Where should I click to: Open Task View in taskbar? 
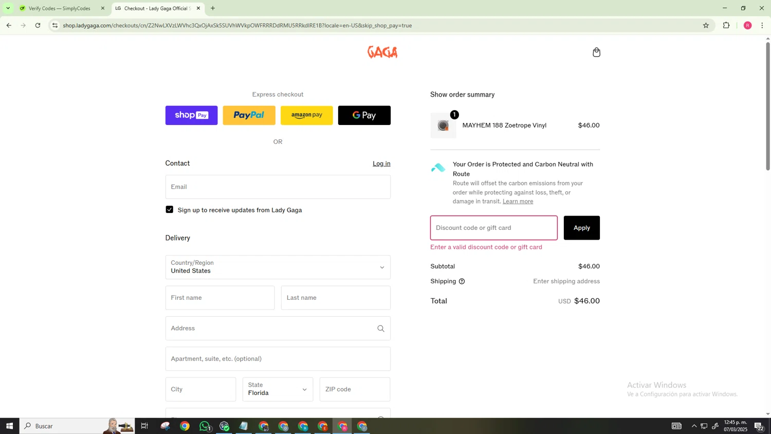coord(144,426)
